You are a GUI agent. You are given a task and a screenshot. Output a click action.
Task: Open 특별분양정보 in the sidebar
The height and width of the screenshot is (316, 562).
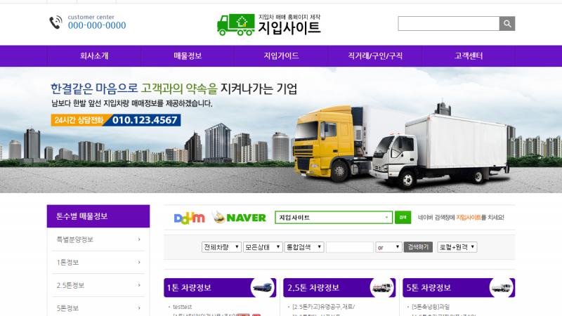coord(98,239)
